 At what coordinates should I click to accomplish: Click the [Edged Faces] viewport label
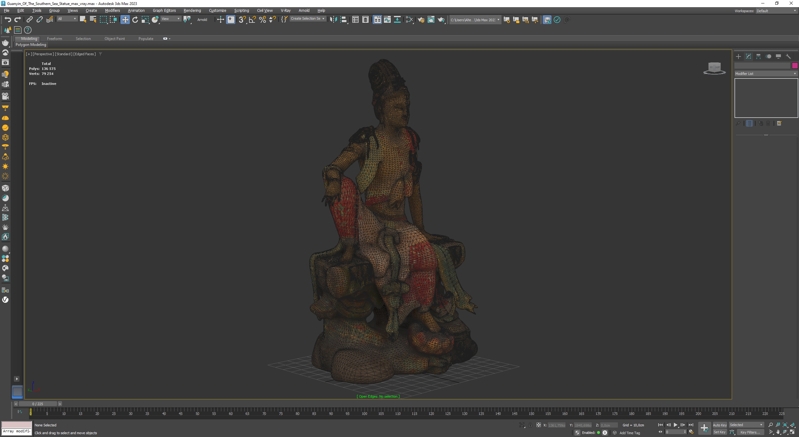(84, 54)
